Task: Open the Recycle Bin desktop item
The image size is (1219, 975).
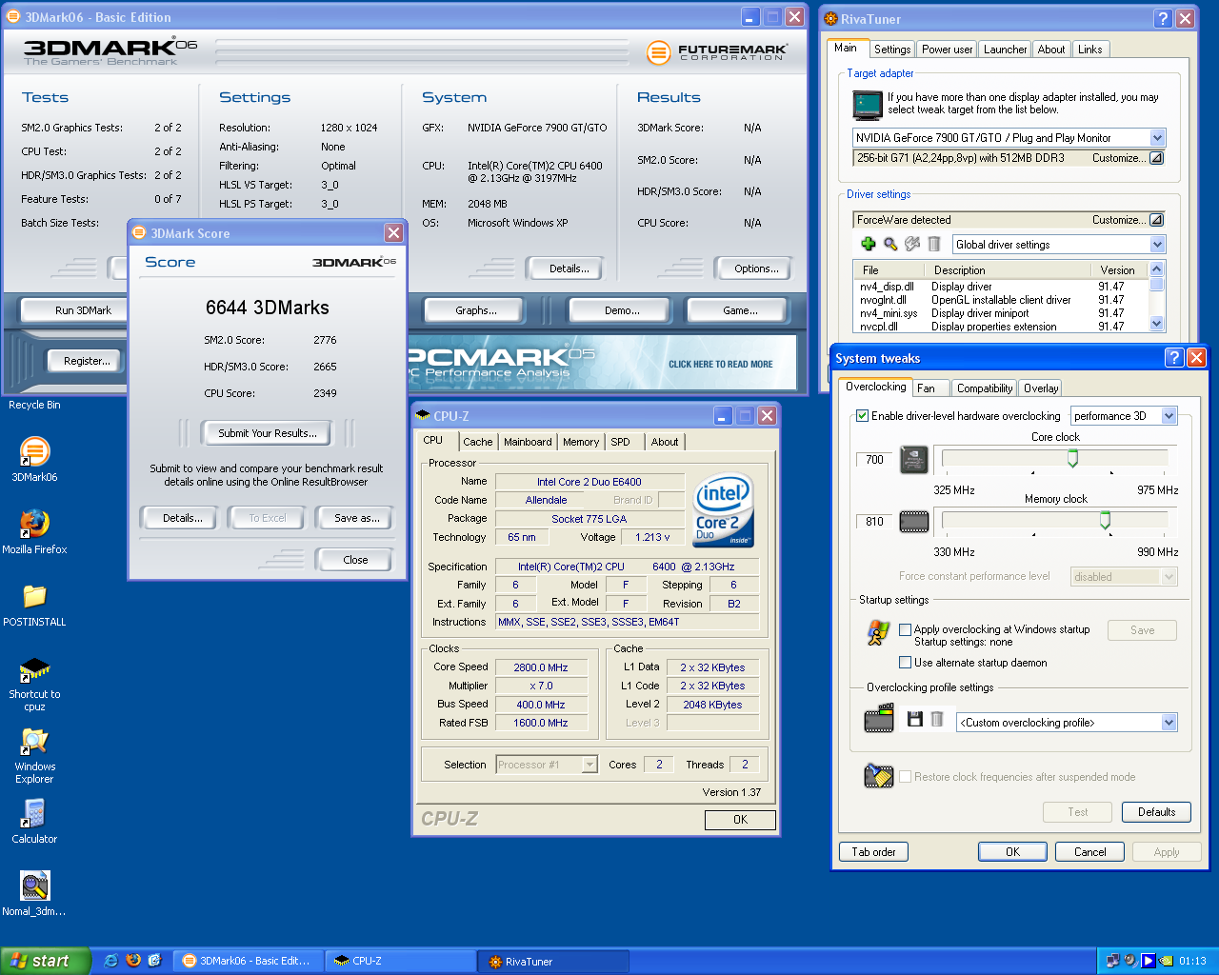Action: [34, 405]
